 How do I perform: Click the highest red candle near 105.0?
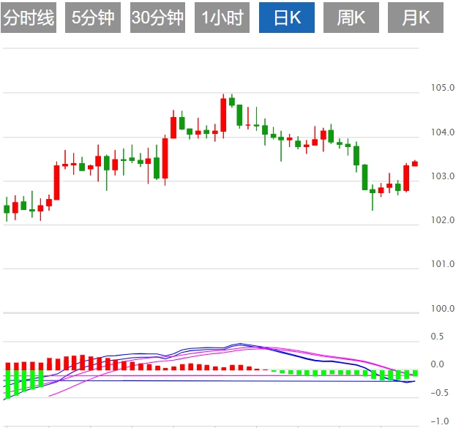pos(223,115)
